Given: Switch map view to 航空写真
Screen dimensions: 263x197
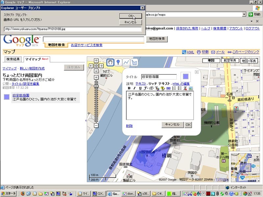Looking at the screenshot, I should pyautogui.click(x=230, y=60).
